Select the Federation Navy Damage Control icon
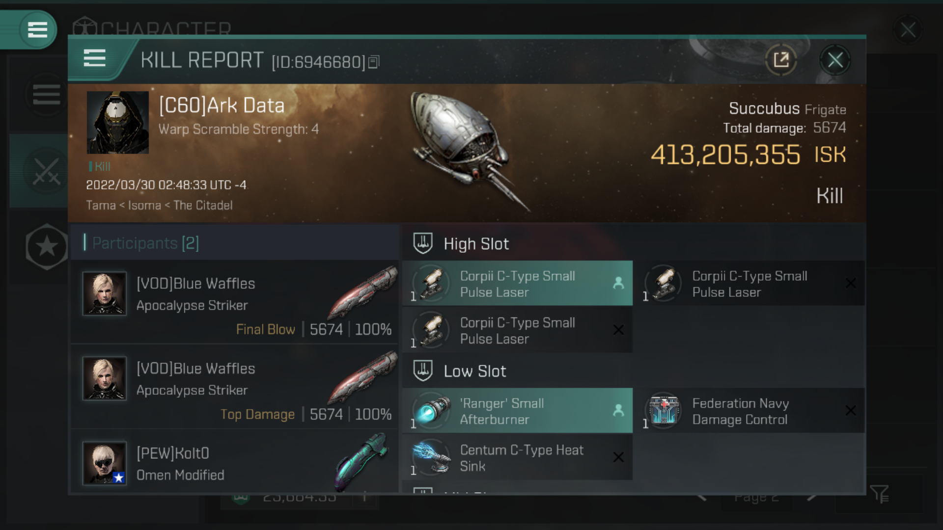 point(663,410)
